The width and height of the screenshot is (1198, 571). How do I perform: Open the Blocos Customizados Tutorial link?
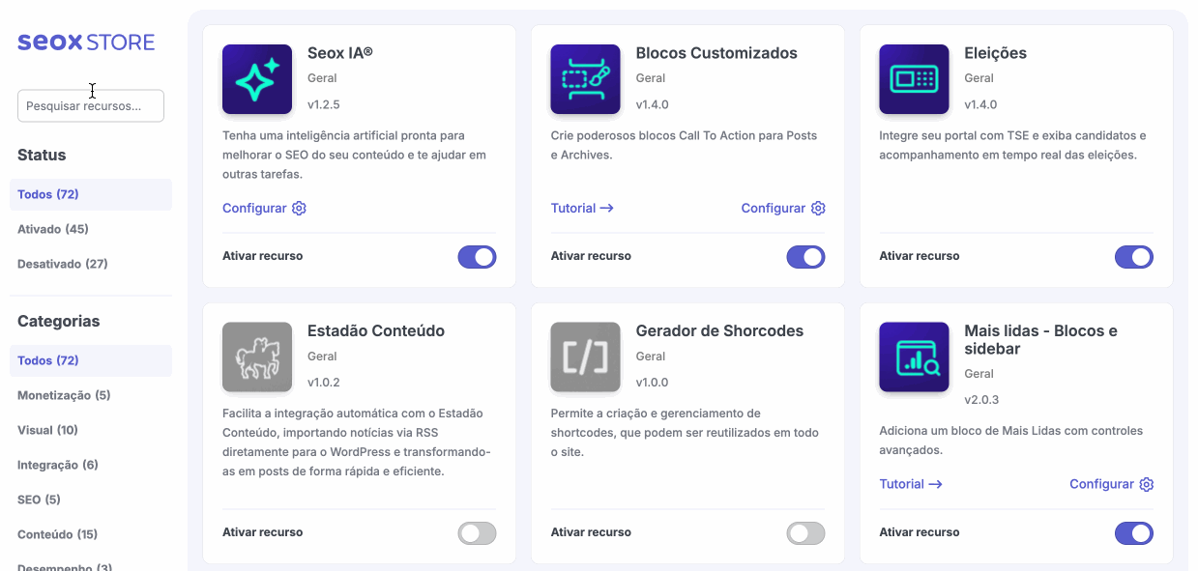[582, 209]
